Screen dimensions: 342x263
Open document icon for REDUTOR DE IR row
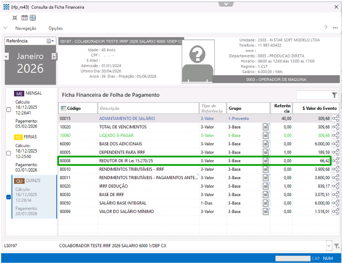pyautogui.click(x=266, y=161)
